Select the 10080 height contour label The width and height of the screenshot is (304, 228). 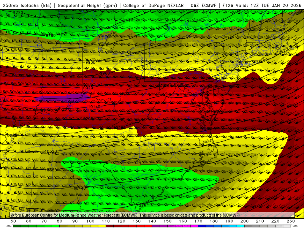coord(181,85)
